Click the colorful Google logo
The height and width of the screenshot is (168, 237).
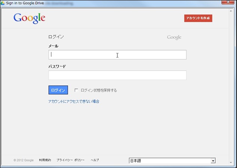pos(29,18)
